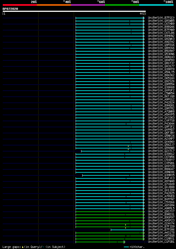Open hit UniRef100_B9RQ46
Viewport: 176px width, 249px height.
point(161,27)
